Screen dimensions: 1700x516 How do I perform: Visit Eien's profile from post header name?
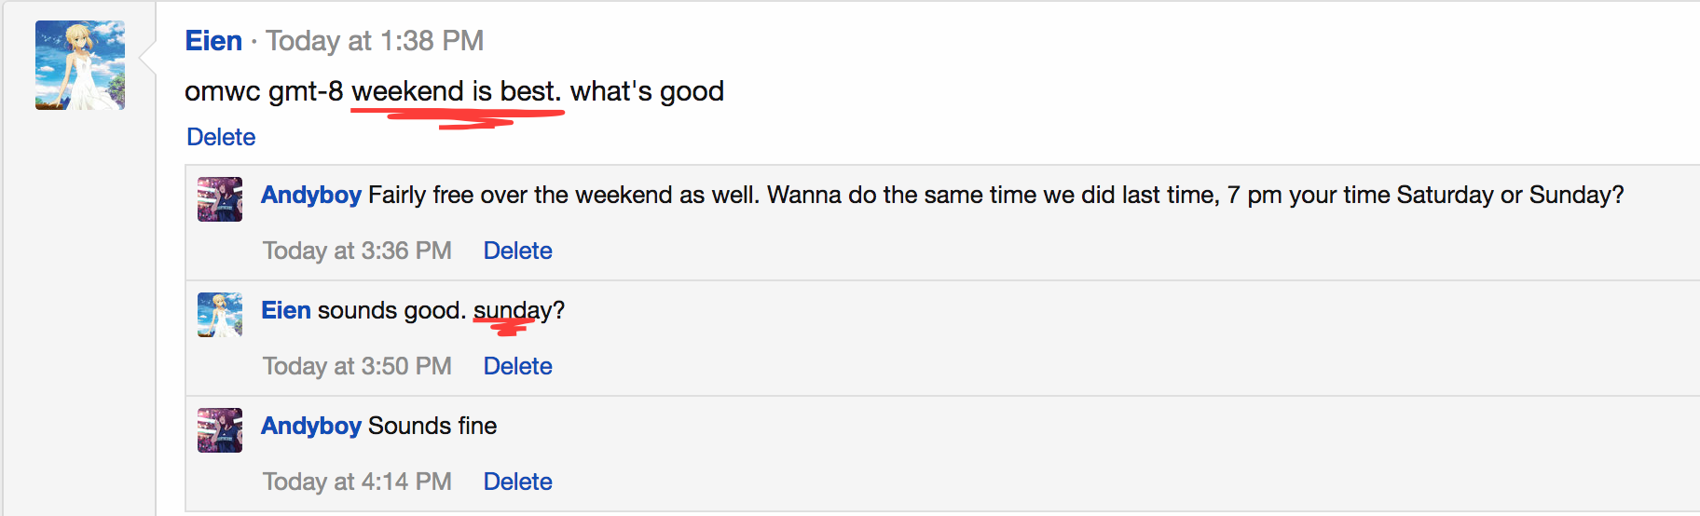213,41
